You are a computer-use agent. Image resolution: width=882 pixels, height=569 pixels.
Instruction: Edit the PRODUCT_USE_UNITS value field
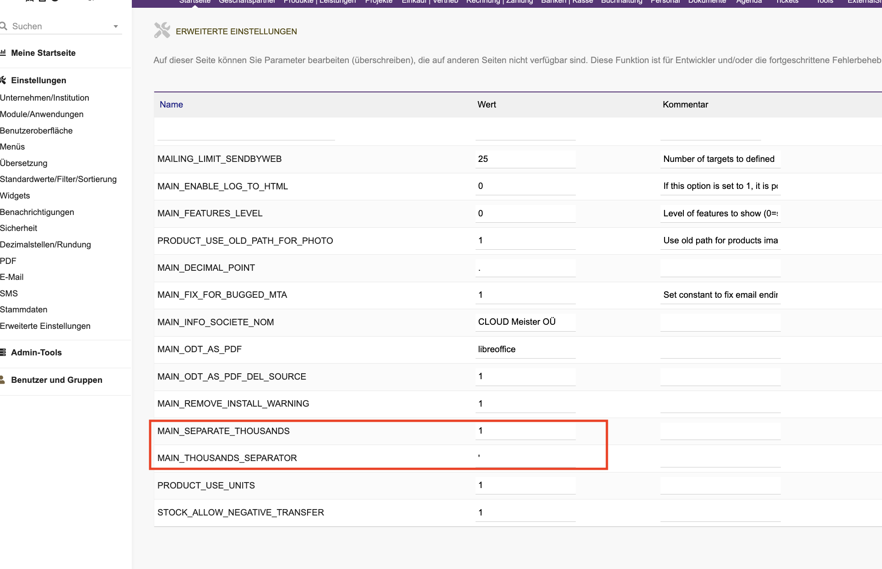click(x=525, y=485)
